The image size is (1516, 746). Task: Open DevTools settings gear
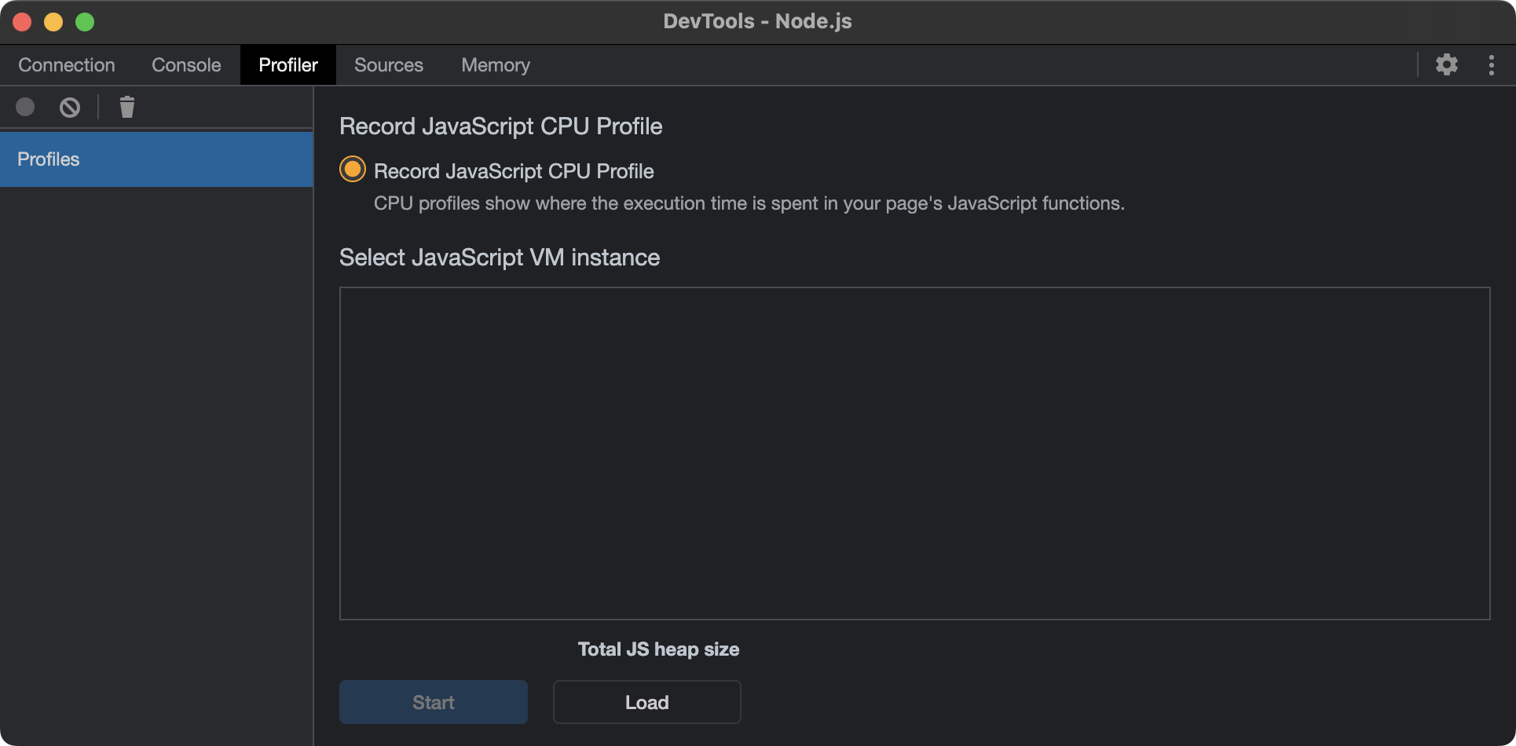pyautogui.click(x=1446, y=64)
